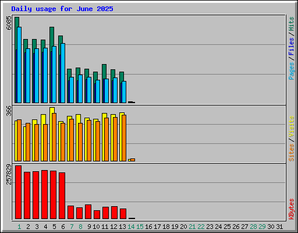Click green weekend day number 7

click(x=72, y=227)
